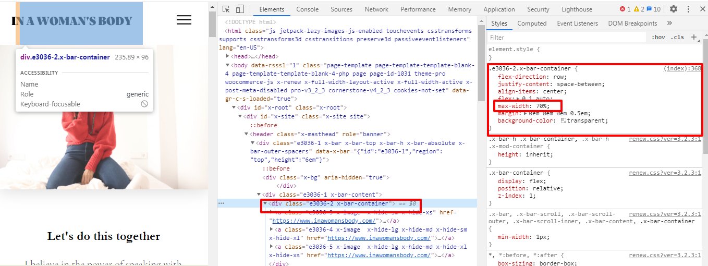This screenshot has width=708, height=266.
Task: Open the Application tab
Action: coord(499,9)
